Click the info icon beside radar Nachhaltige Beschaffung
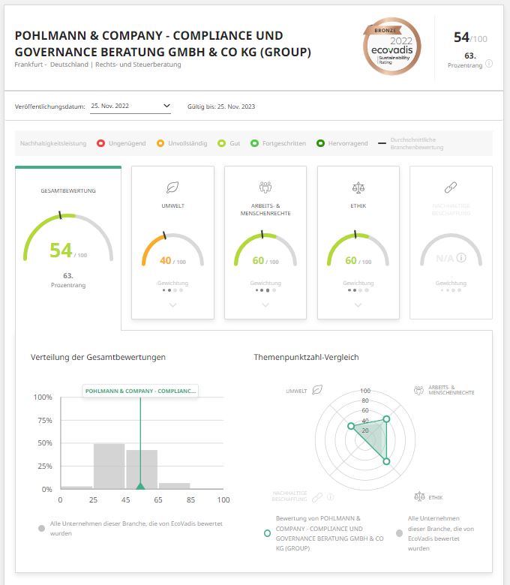This screenshot has height=585, width=510. pos(330,496)
